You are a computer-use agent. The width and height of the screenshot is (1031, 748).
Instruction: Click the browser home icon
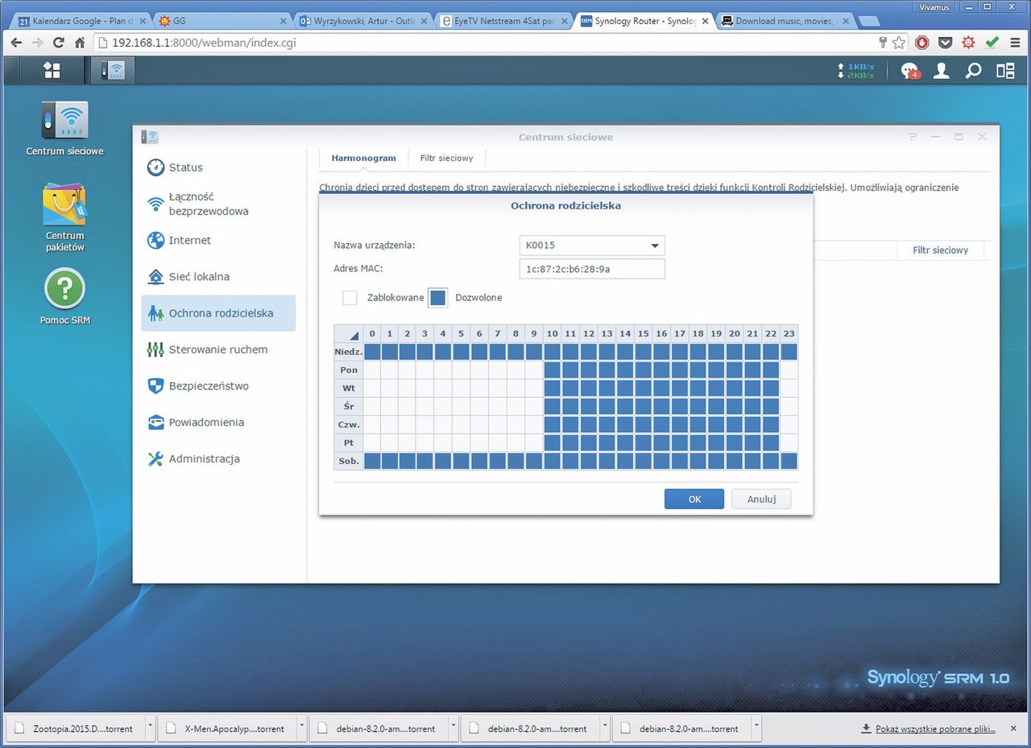tap(80, 43)
